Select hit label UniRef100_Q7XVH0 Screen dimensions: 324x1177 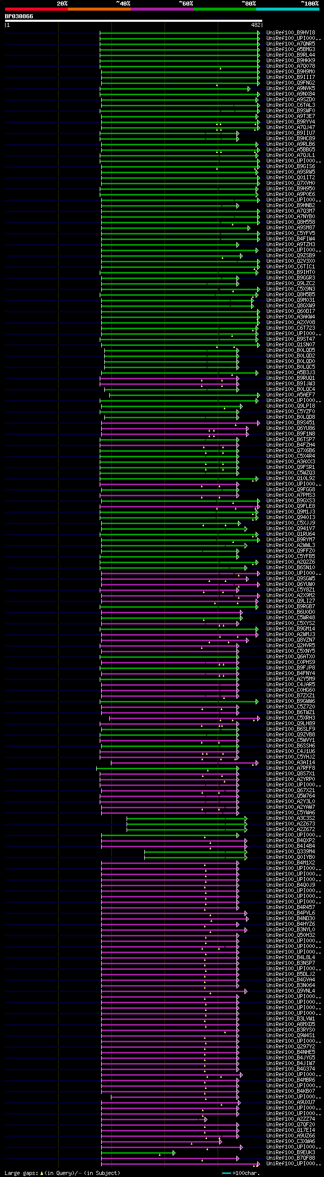click(x=291, y=183)
